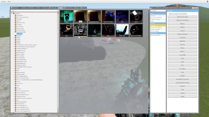The height and width of the screenshot is (117, 209).
Task: Clean up all NPCs
Action: [183, 65]
